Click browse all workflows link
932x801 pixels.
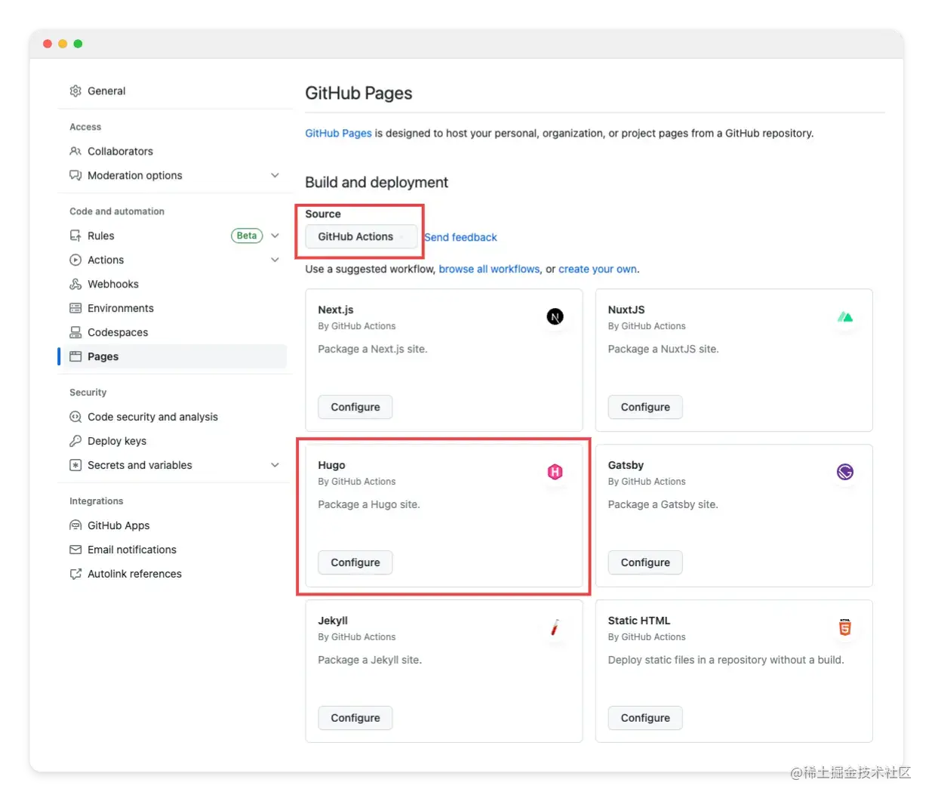pos(489,270)
